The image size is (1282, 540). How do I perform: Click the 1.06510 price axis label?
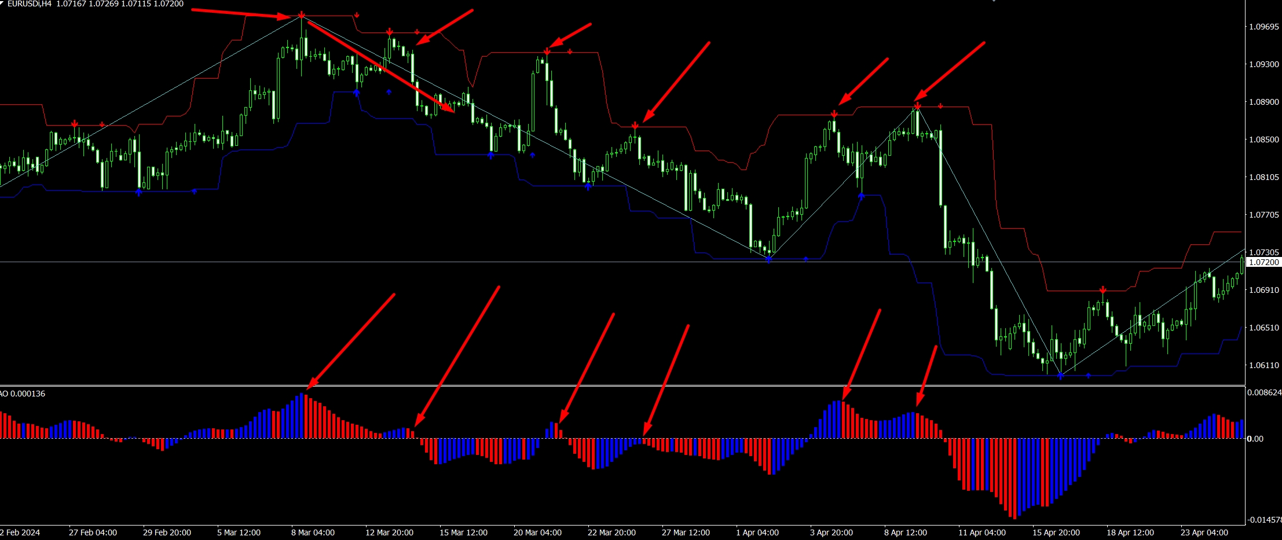(1264, 328)
